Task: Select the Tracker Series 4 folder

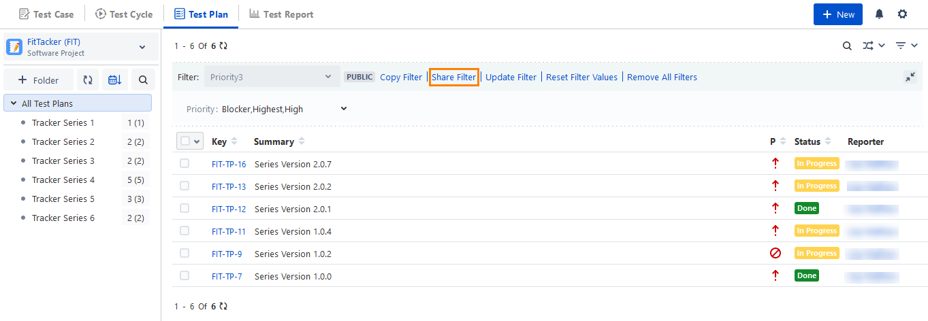Action: [63, 180]
